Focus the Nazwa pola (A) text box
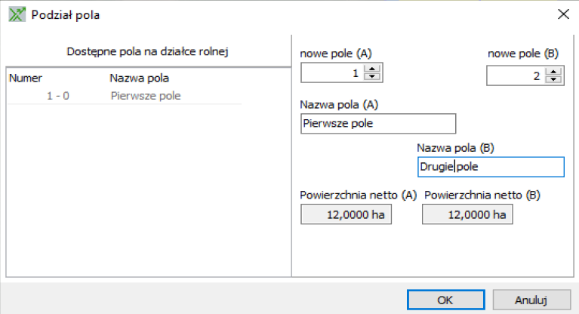 378,123
